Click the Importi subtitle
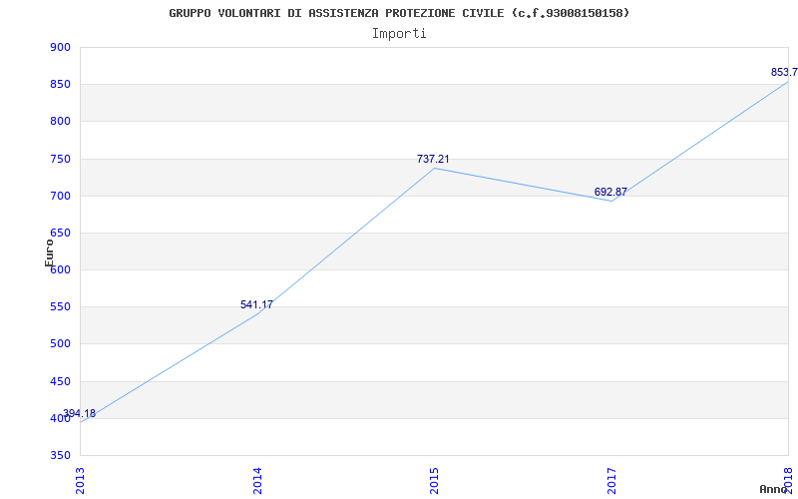798x499 pixels. (x=399, y=33)
